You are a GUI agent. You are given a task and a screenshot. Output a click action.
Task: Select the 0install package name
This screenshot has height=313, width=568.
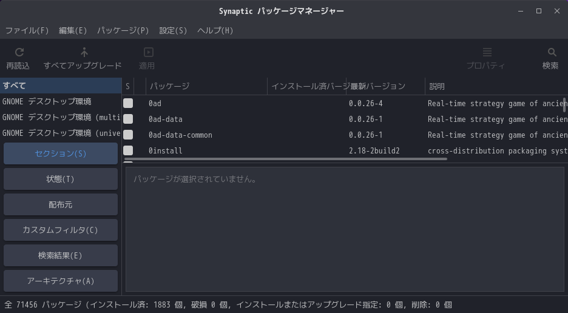[165, 150]
